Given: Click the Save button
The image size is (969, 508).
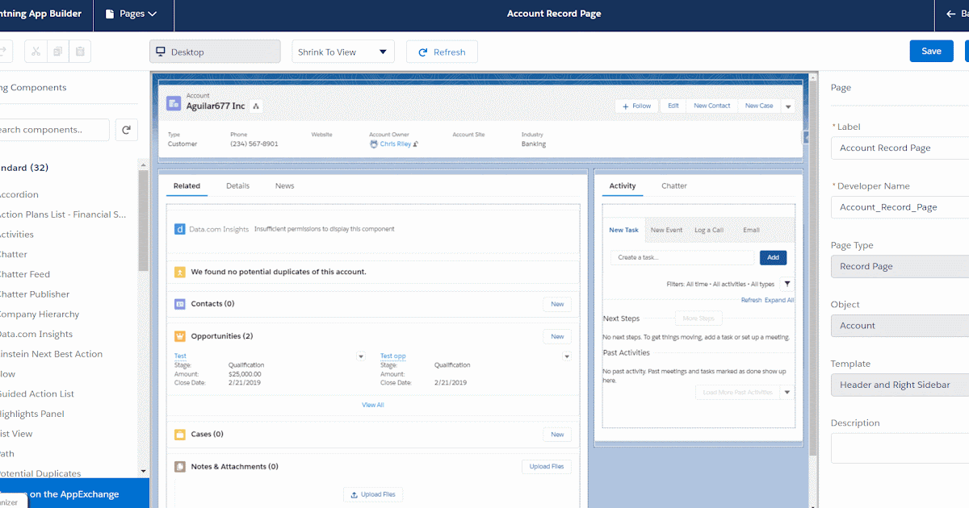Looking at the screenshot, I should click(931, 50).
